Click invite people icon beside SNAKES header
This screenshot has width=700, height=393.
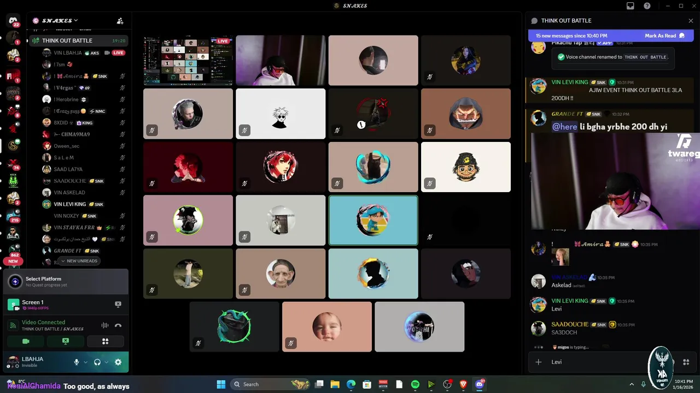point(120,21)
